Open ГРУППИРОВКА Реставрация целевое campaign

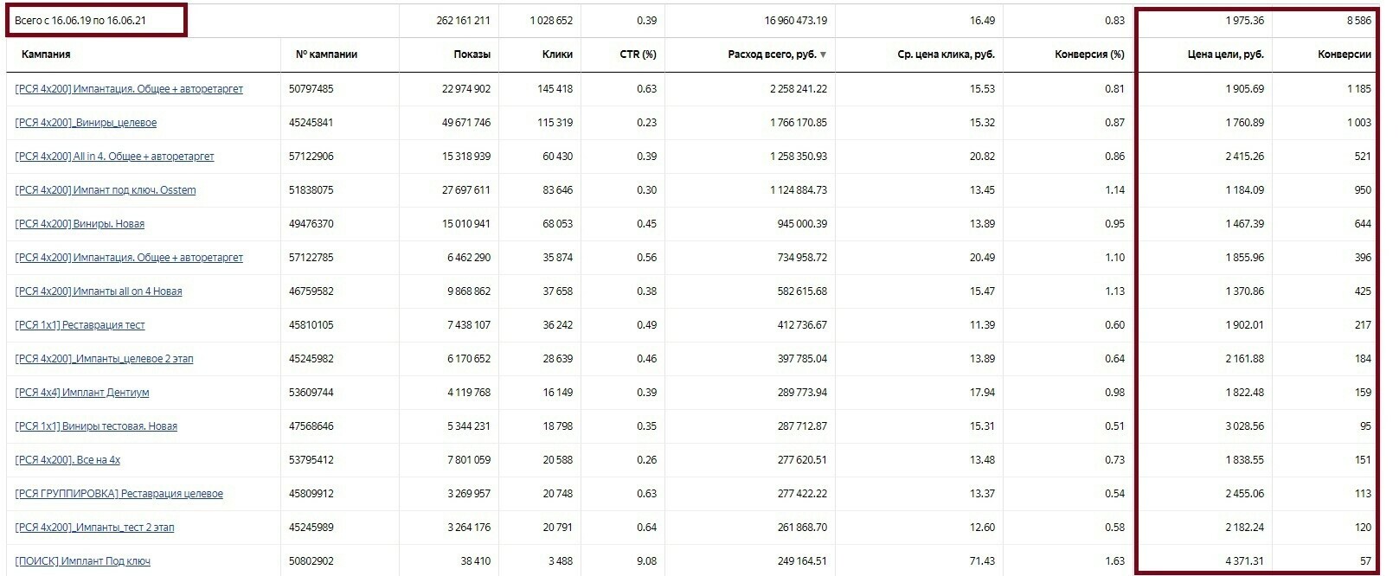point(119,494)
